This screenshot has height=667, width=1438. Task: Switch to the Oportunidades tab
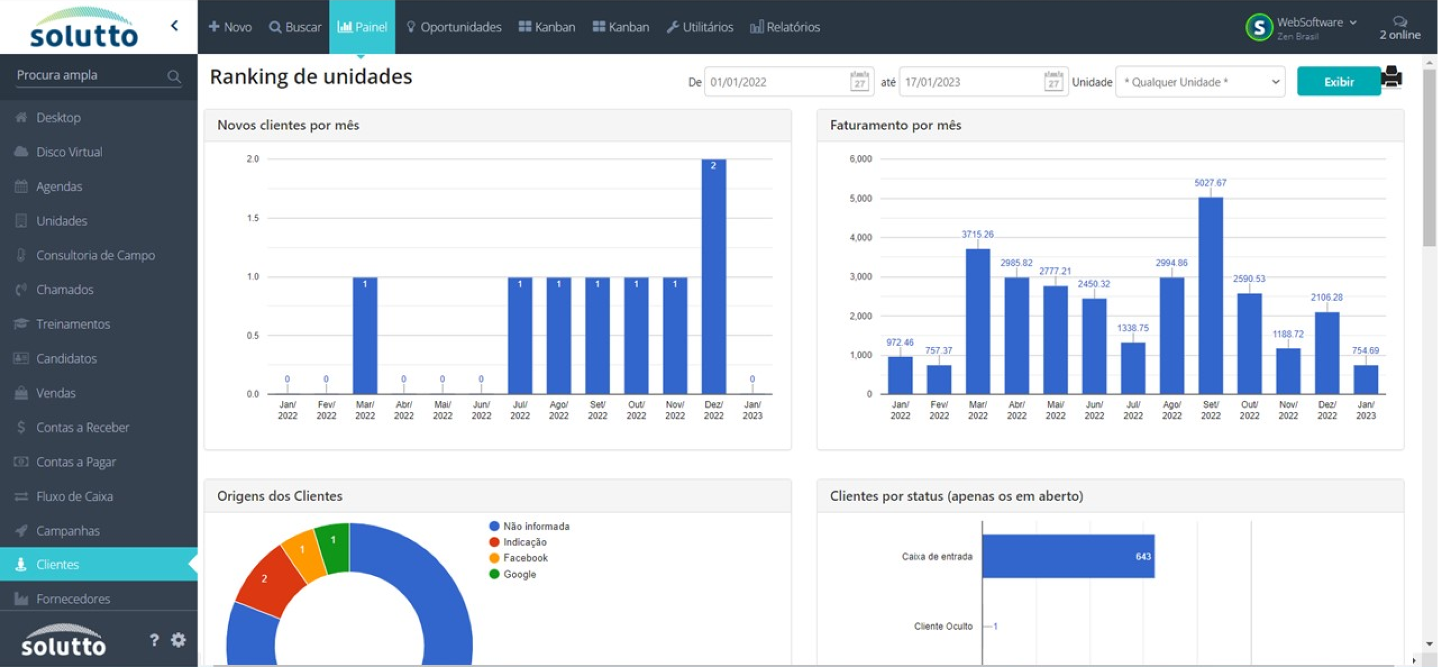pyautogui.click(x=454, y=27)
